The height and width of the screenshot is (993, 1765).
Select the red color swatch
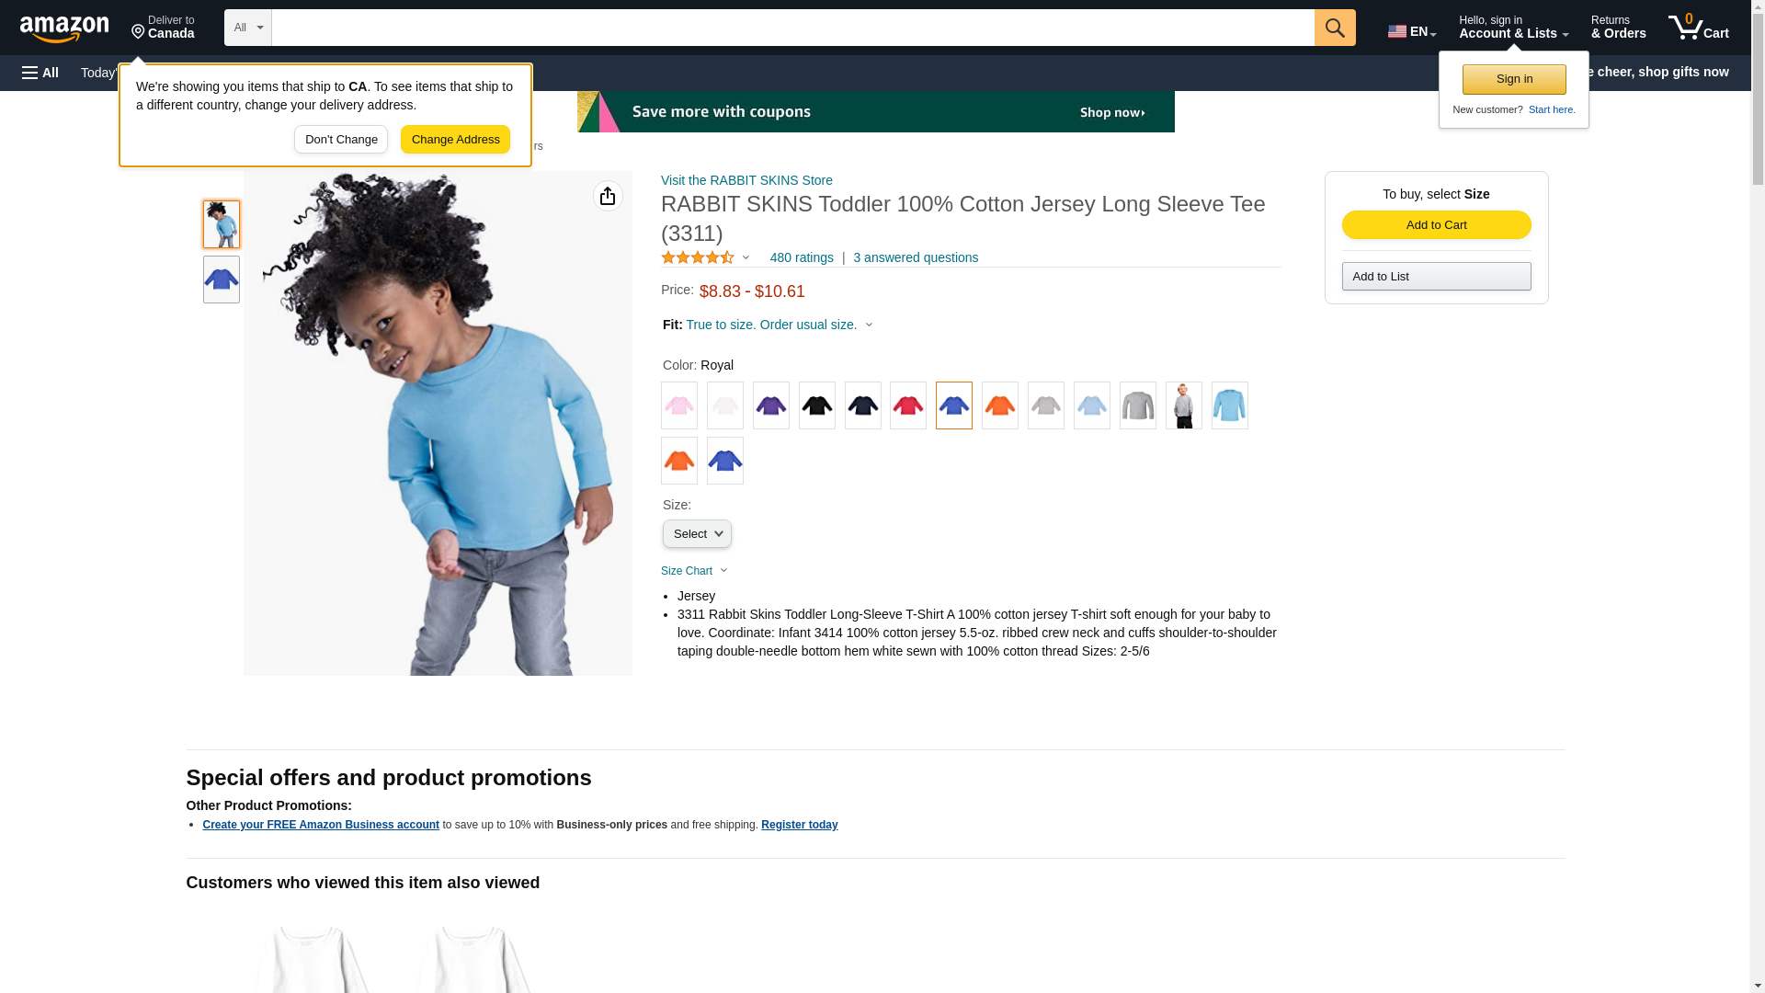pos(908,405)
